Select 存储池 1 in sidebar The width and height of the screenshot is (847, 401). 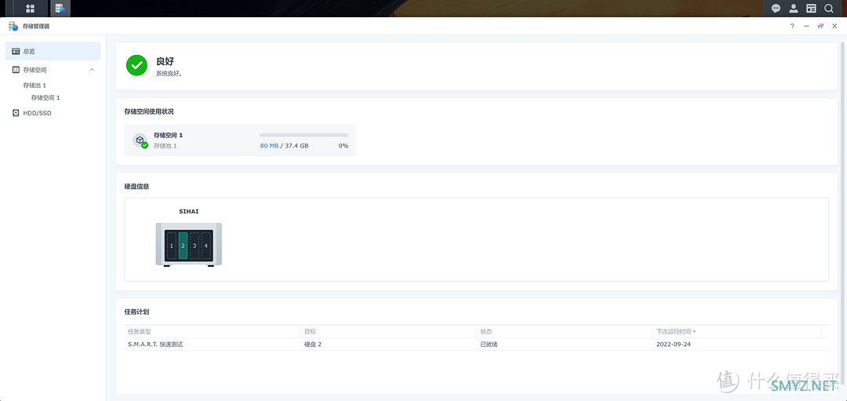[x=35, y=86]
